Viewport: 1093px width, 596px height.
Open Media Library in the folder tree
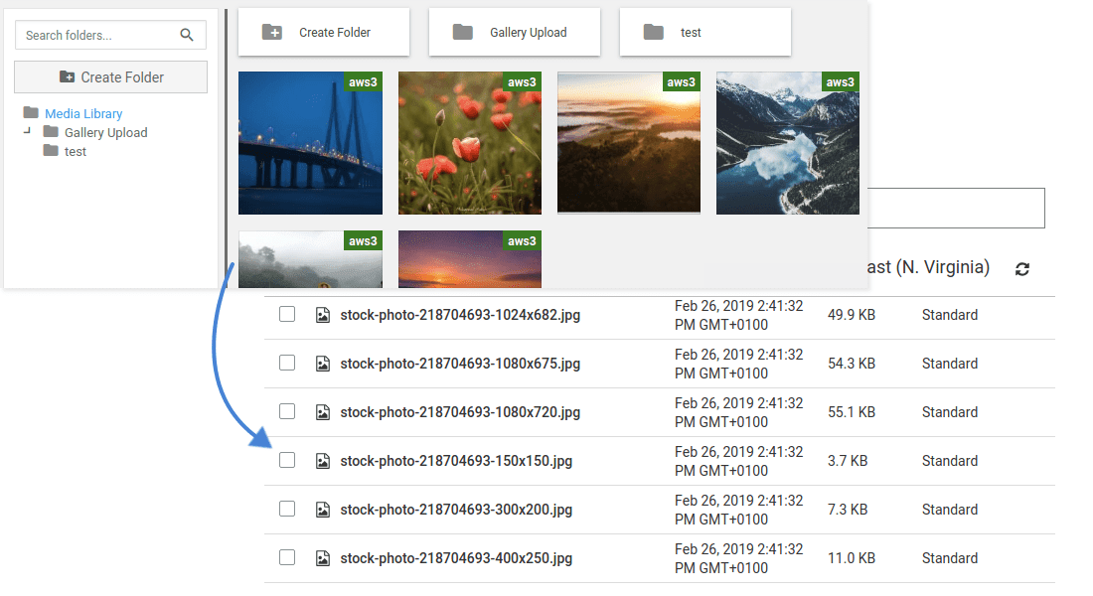83,113
